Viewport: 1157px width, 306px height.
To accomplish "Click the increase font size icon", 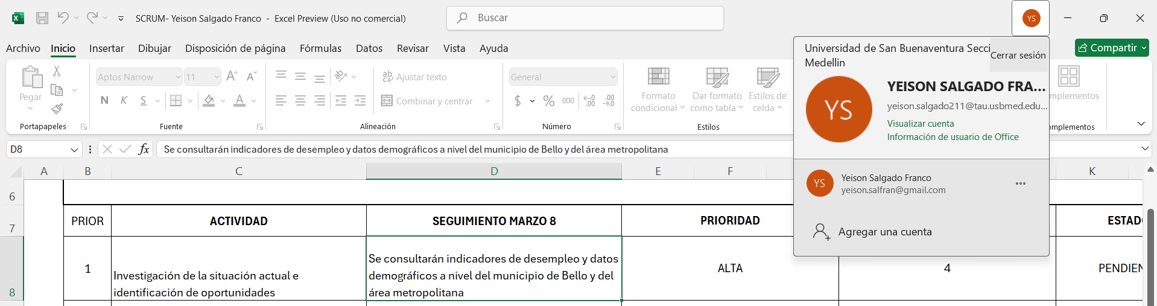I will [232, 76].
